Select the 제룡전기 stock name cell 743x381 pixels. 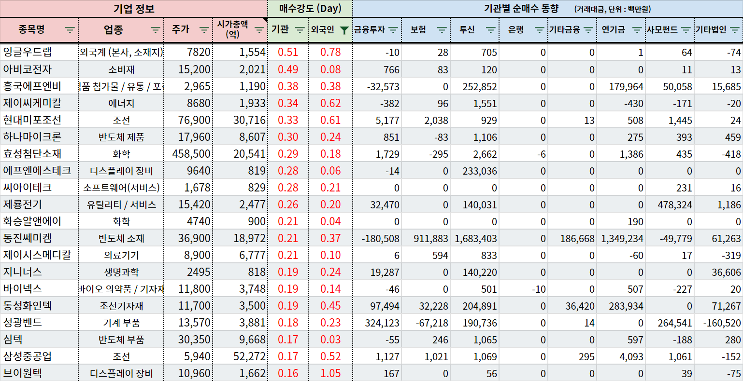(39, 204)
